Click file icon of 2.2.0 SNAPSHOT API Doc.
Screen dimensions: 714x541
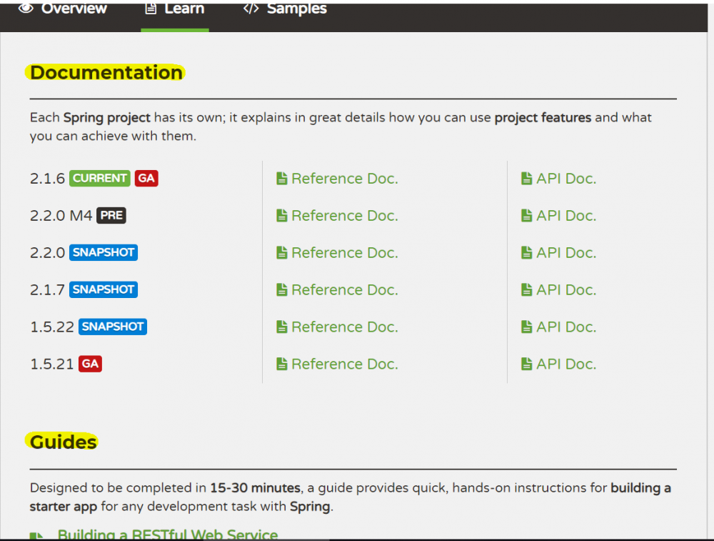click(x=527, y=252)
